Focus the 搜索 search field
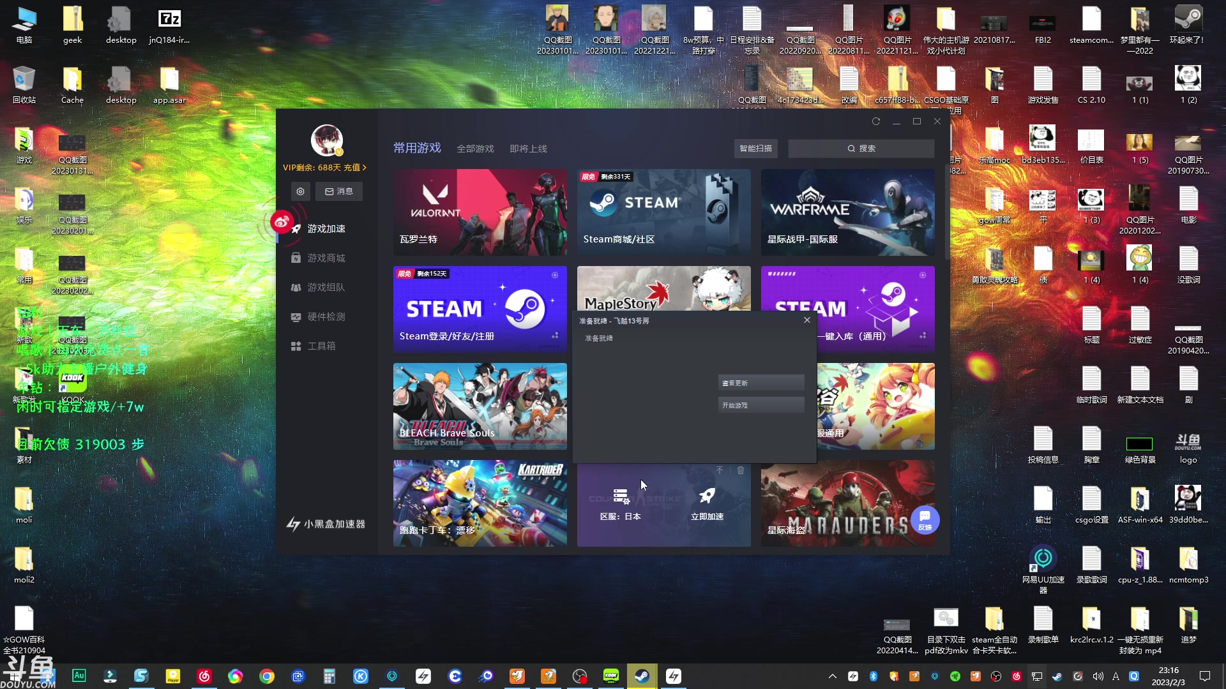 point(861,149)
